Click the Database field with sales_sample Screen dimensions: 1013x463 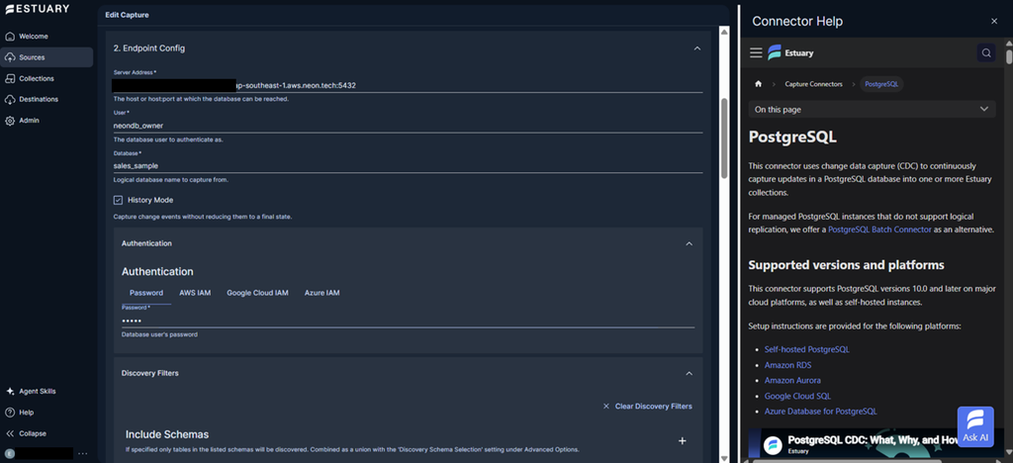pos(408,166)
